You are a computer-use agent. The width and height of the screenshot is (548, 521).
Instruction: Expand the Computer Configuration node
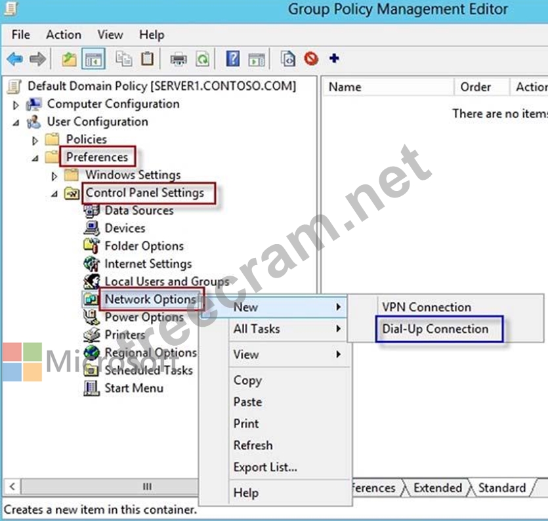16,105
